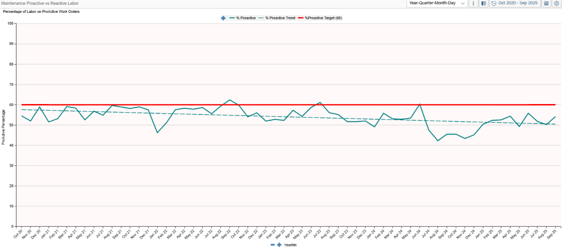This screenshot has width=562, height=248.
Task: Click 'Percentage of Labor on ProActive Work Orders' subtitle
Action: (x=41, y=11)
